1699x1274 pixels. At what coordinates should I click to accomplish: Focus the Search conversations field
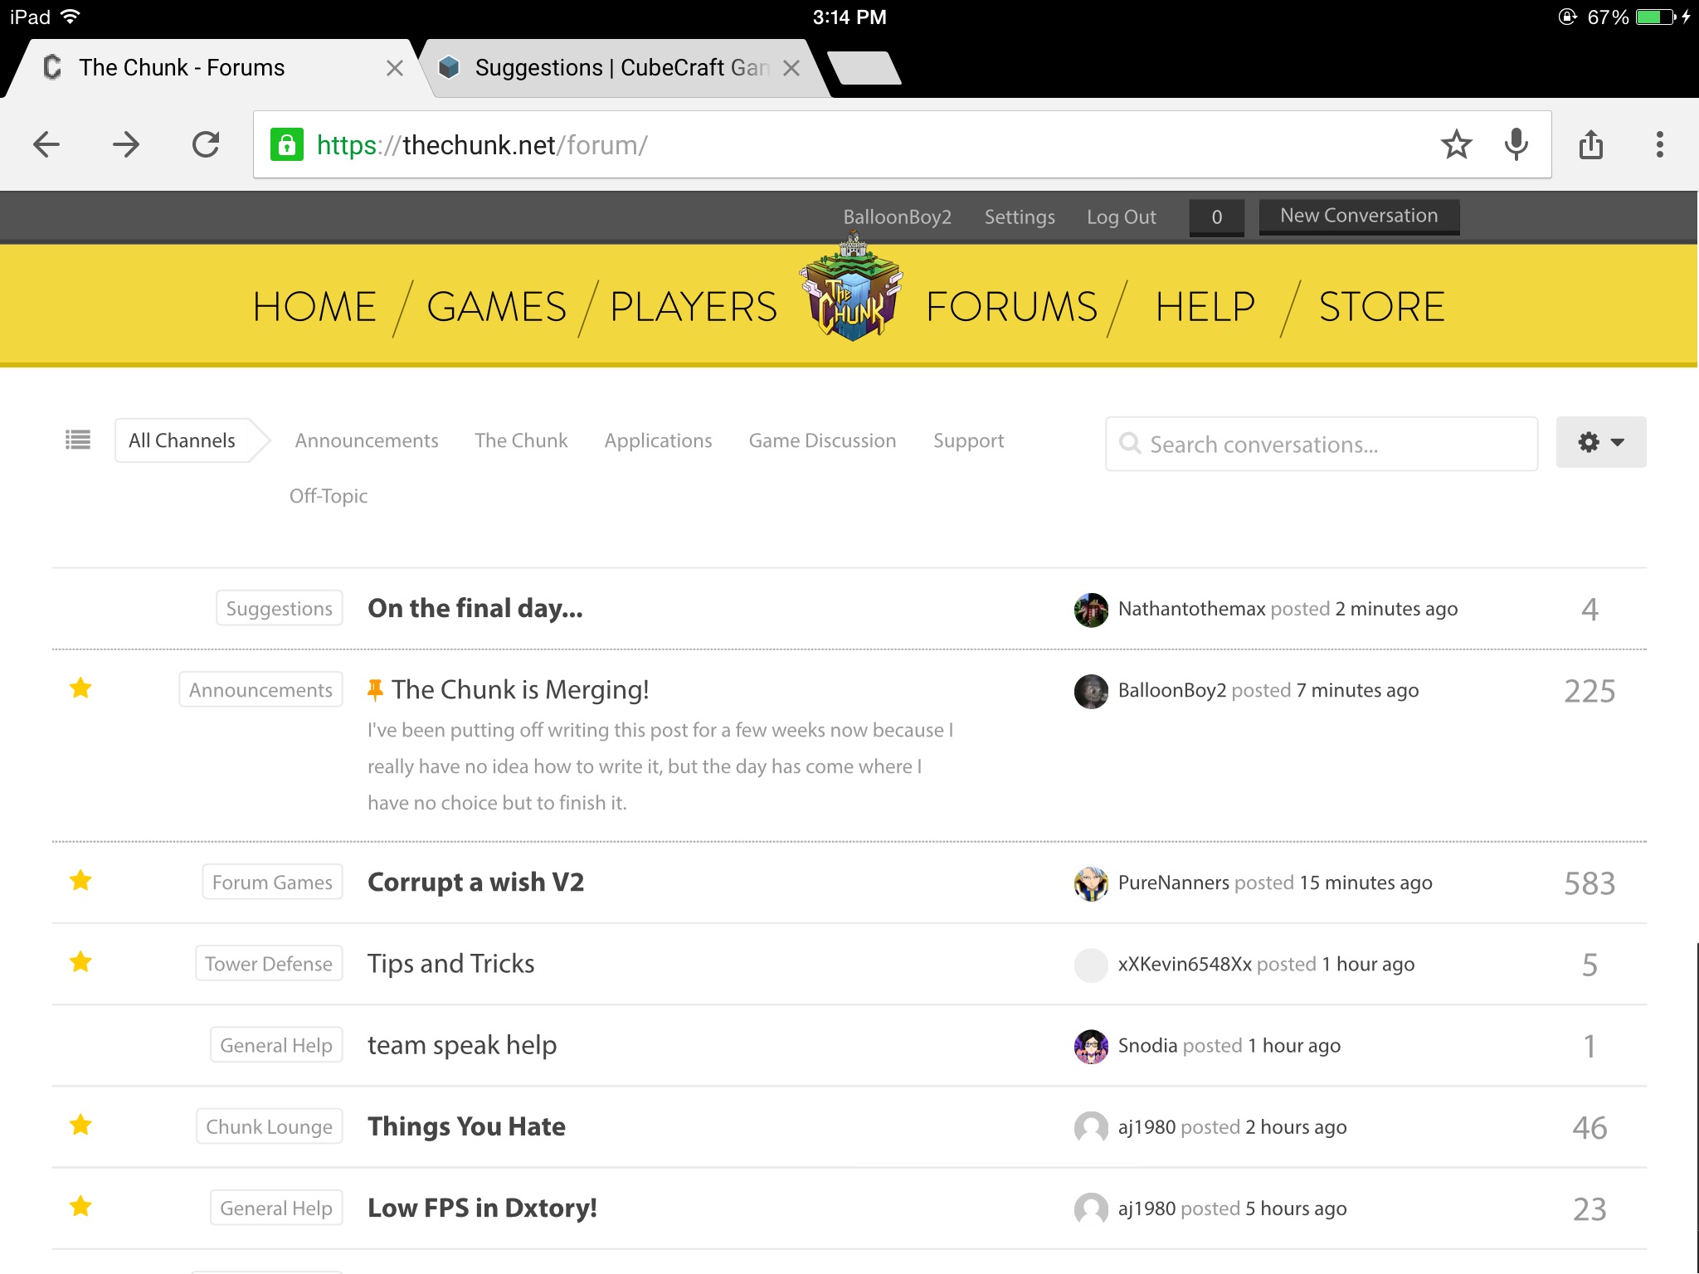point(1322,444)
